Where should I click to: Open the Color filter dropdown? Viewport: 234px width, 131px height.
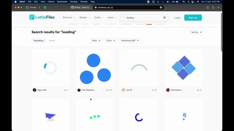[111, 40]
